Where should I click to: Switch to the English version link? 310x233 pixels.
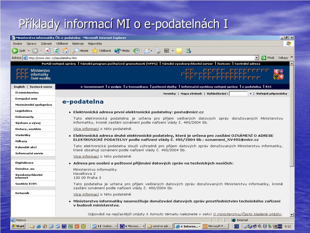coord(19,86)
